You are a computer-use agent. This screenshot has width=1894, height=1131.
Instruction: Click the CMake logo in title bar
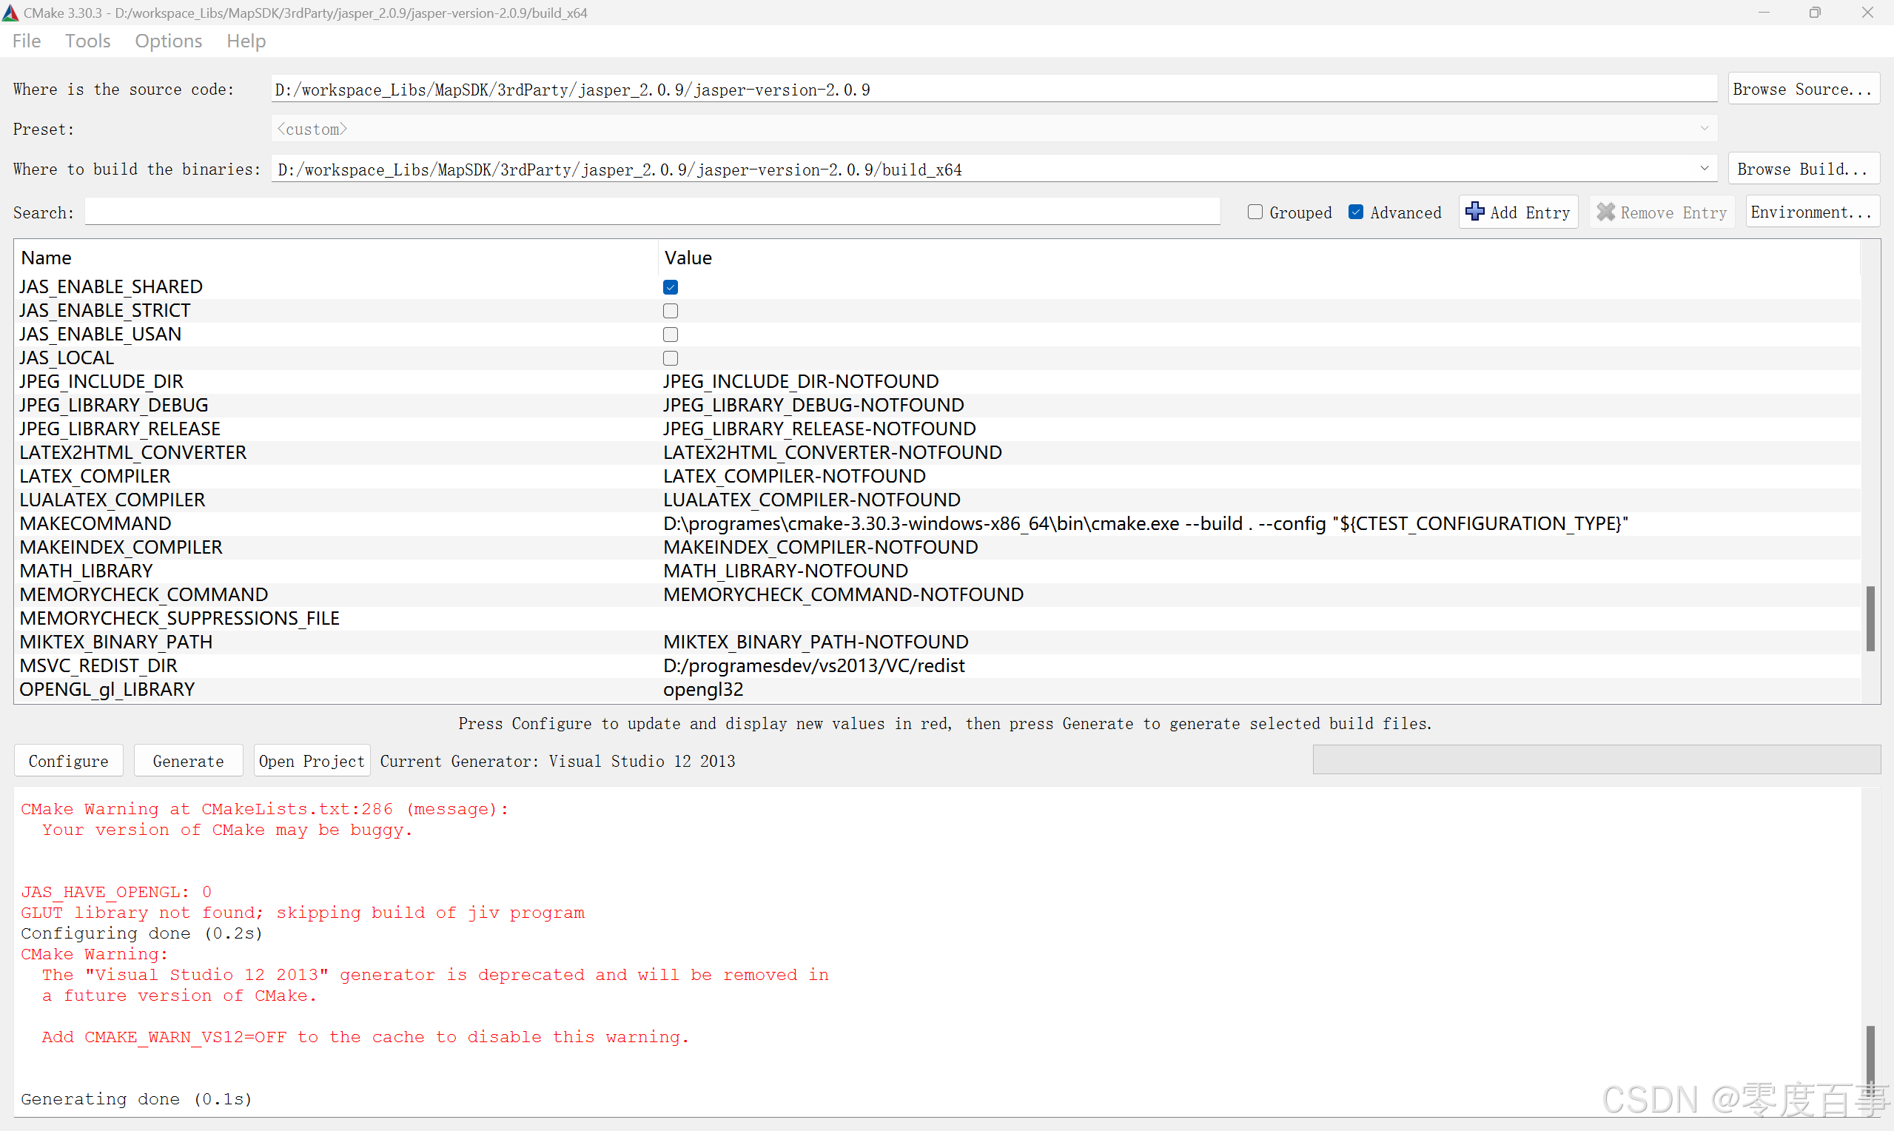click(10, 12)
